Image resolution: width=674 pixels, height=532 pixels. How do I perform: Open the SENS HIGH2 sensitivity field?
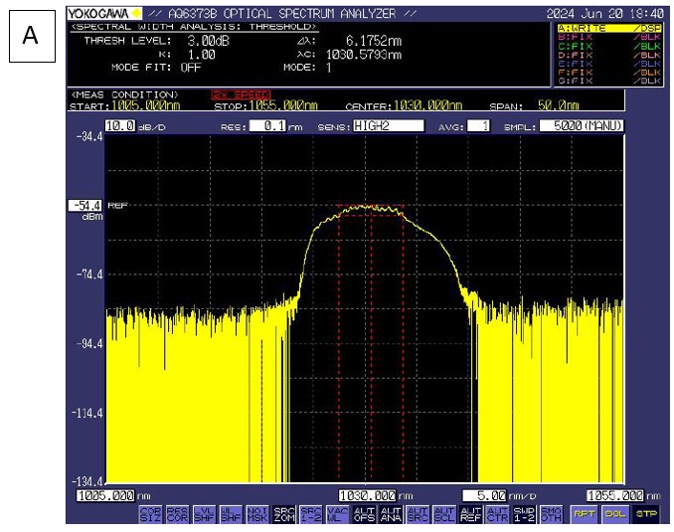388,126
